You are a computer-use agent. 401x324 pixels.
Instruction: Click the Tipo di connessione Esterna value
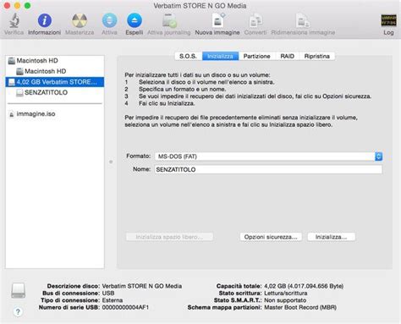pos(113,300)
